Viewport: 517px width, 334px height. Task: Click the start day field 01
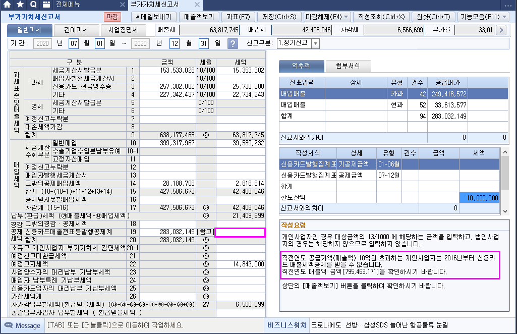pos(99,43)
